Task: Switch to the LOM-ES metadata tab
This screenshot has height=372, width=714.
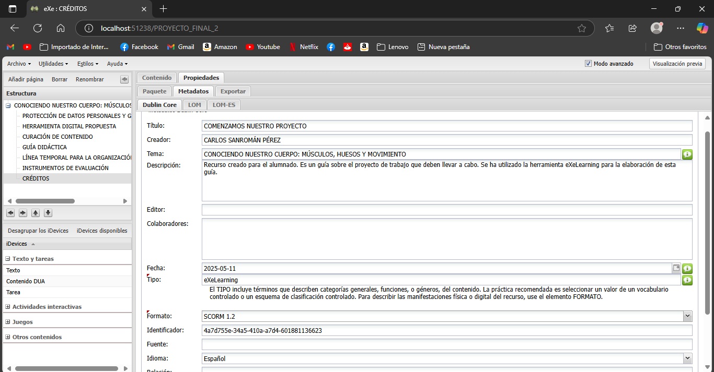Action: [224, 105]
